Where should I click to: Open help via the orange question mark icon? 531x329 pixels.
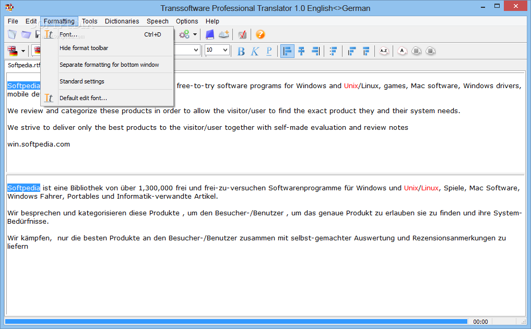[260, 34]
